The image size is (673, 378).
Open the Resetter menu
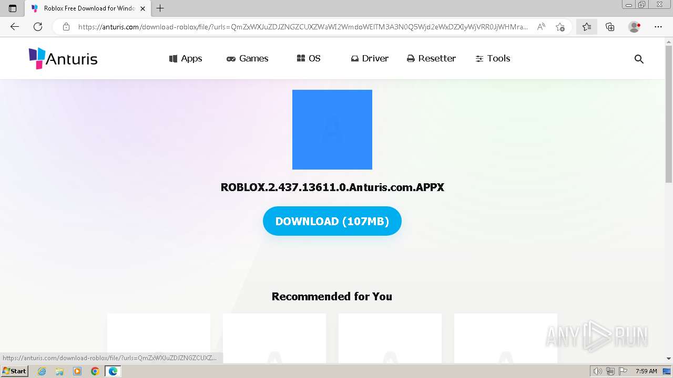point(432,58)
